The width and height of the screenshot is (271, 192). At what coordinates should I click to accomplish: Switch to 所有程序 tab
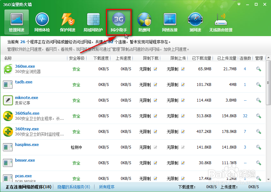click(107, 187)
